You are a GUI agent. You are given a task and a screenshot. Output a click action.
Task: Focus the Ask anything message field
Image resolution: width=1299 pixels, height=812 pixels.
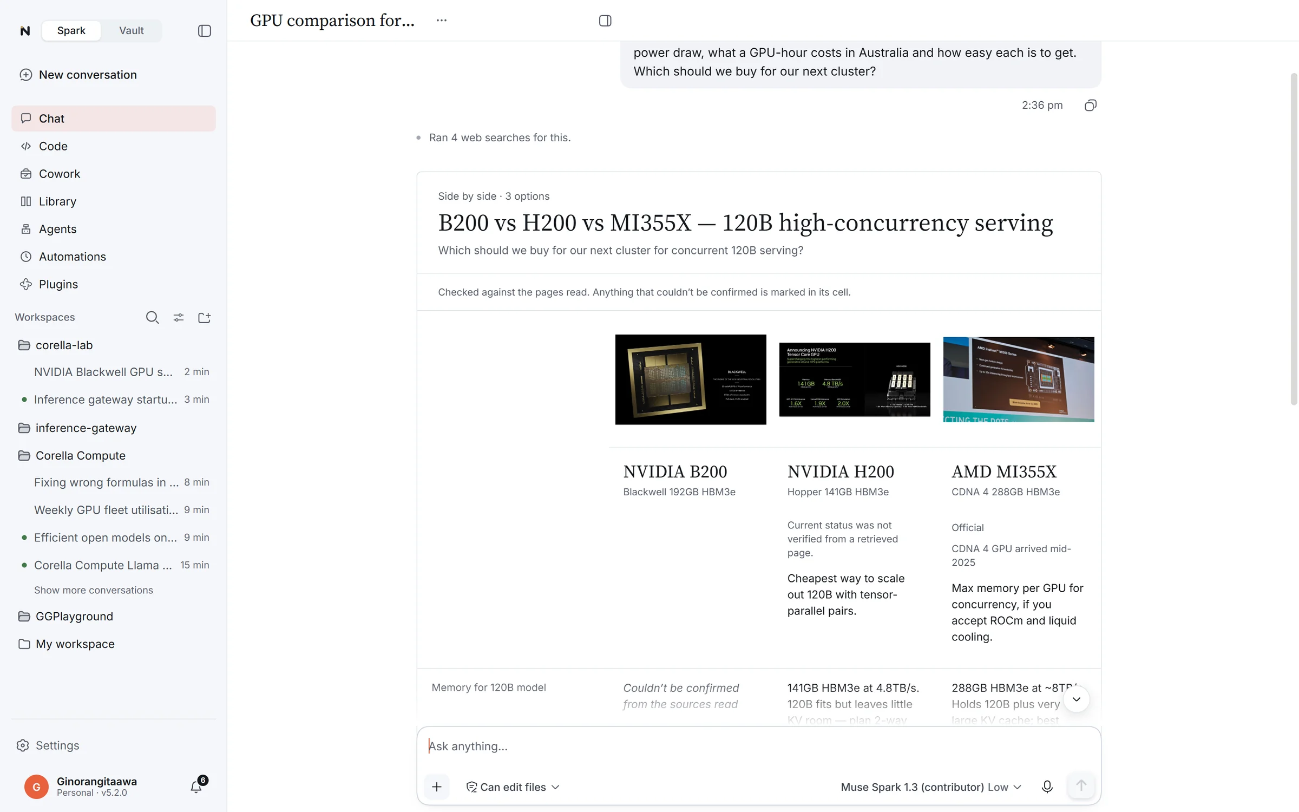point(758,746)
